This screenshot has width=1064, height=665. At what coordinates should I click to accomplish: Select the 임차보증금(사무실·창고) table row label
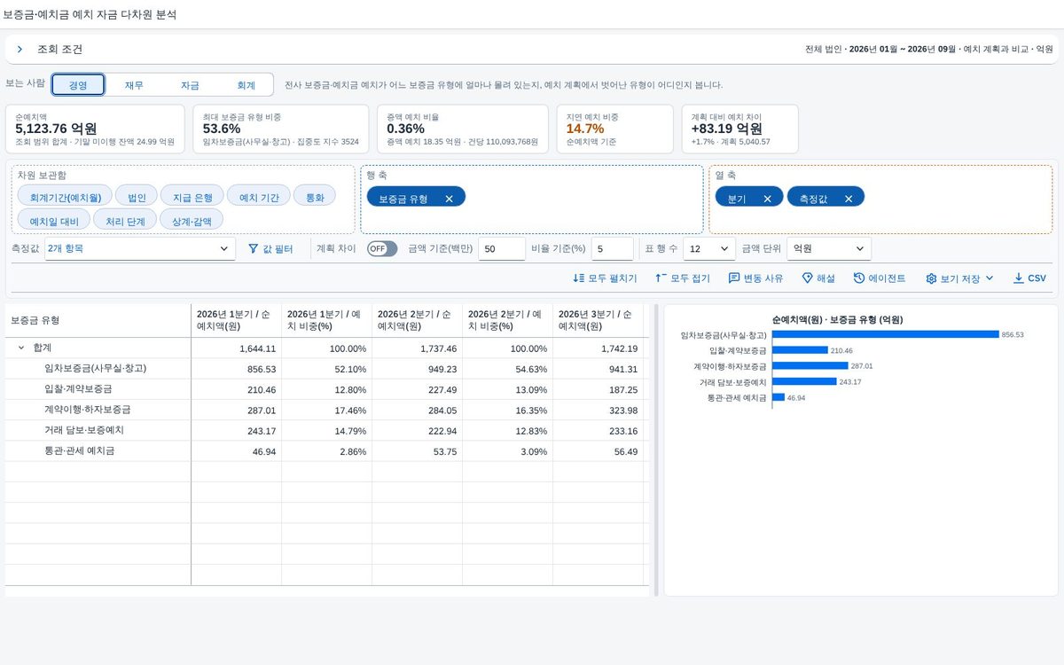click(95, 368)
